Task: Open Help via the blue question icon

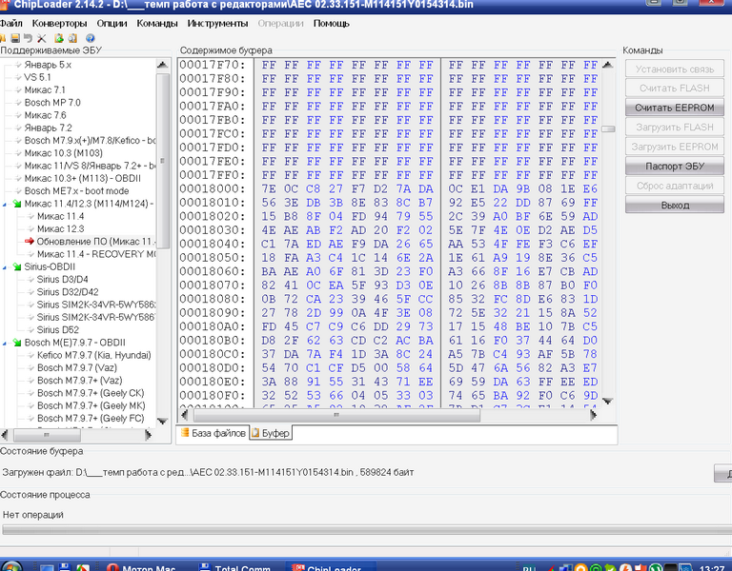Action: pyautogui.click(x=90, y=38)
